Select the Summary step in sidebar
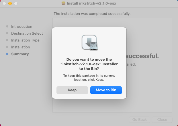Viewport: 178px width, 126px height. tap(20, 54)
